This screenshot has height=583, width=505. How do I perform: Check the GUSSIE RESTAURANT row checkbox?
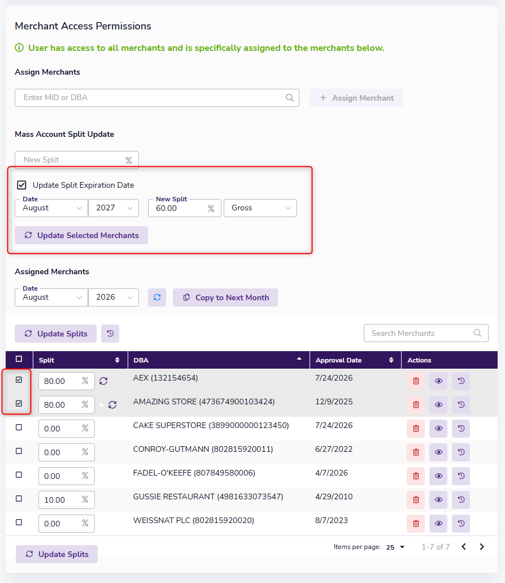[19, 499]
